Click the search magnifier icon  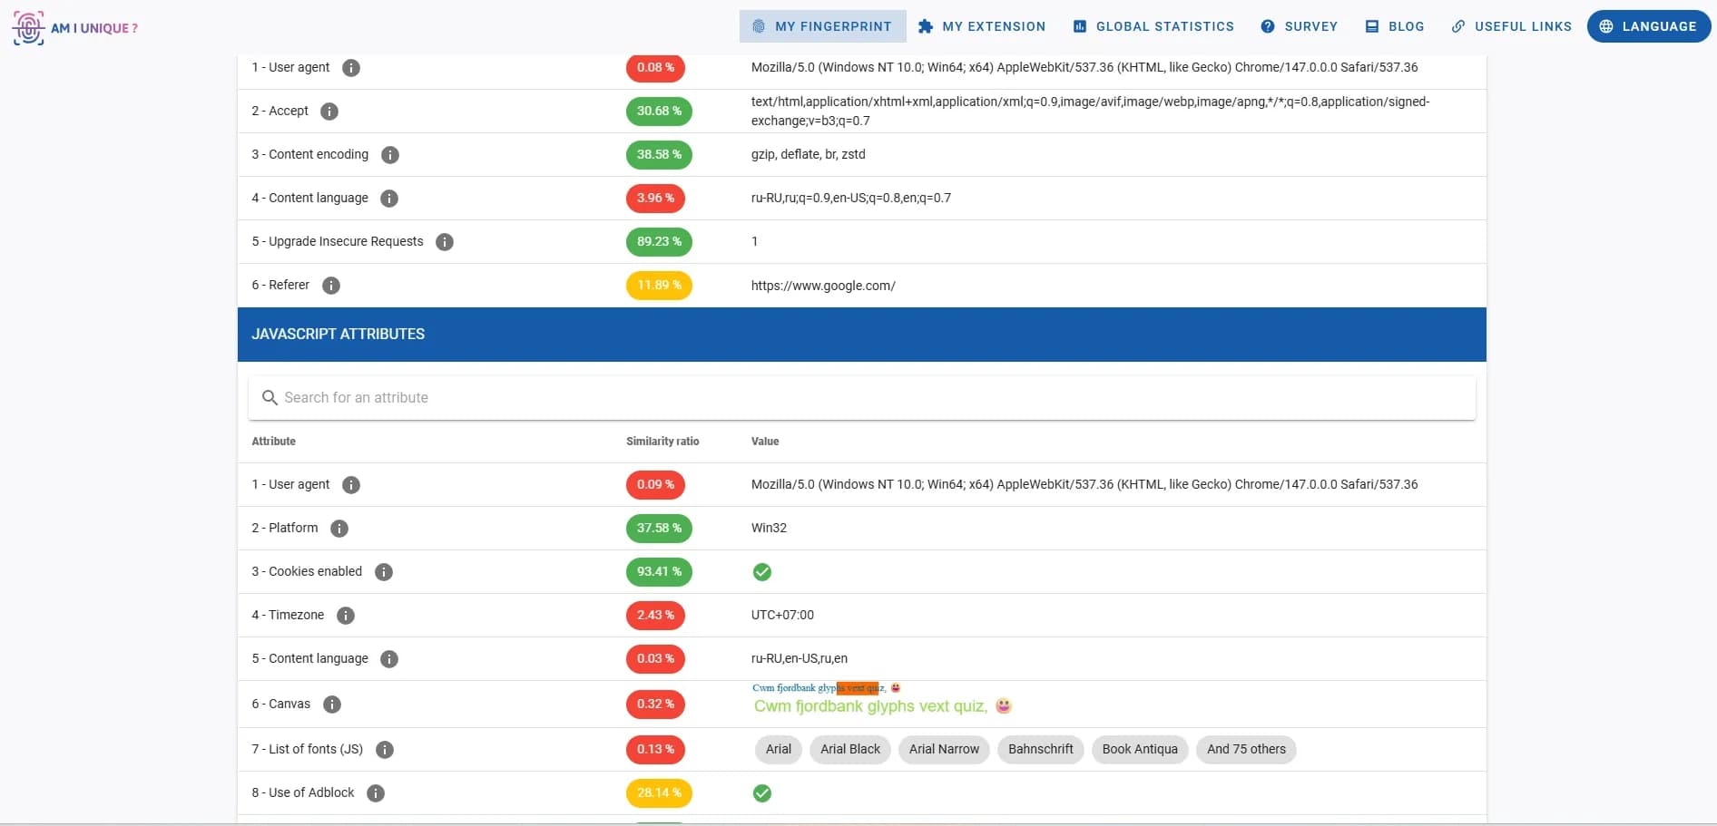pos(270,397)
